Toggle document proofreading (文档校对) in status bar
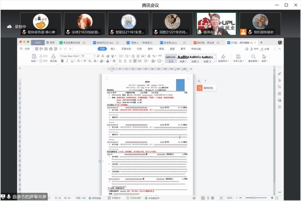Screen dimensions: 301x201 coord(115,198)
